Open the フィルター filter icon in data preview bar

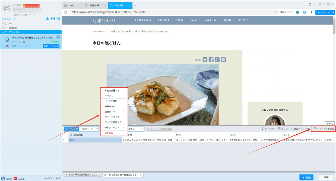(x=265, y=128)
